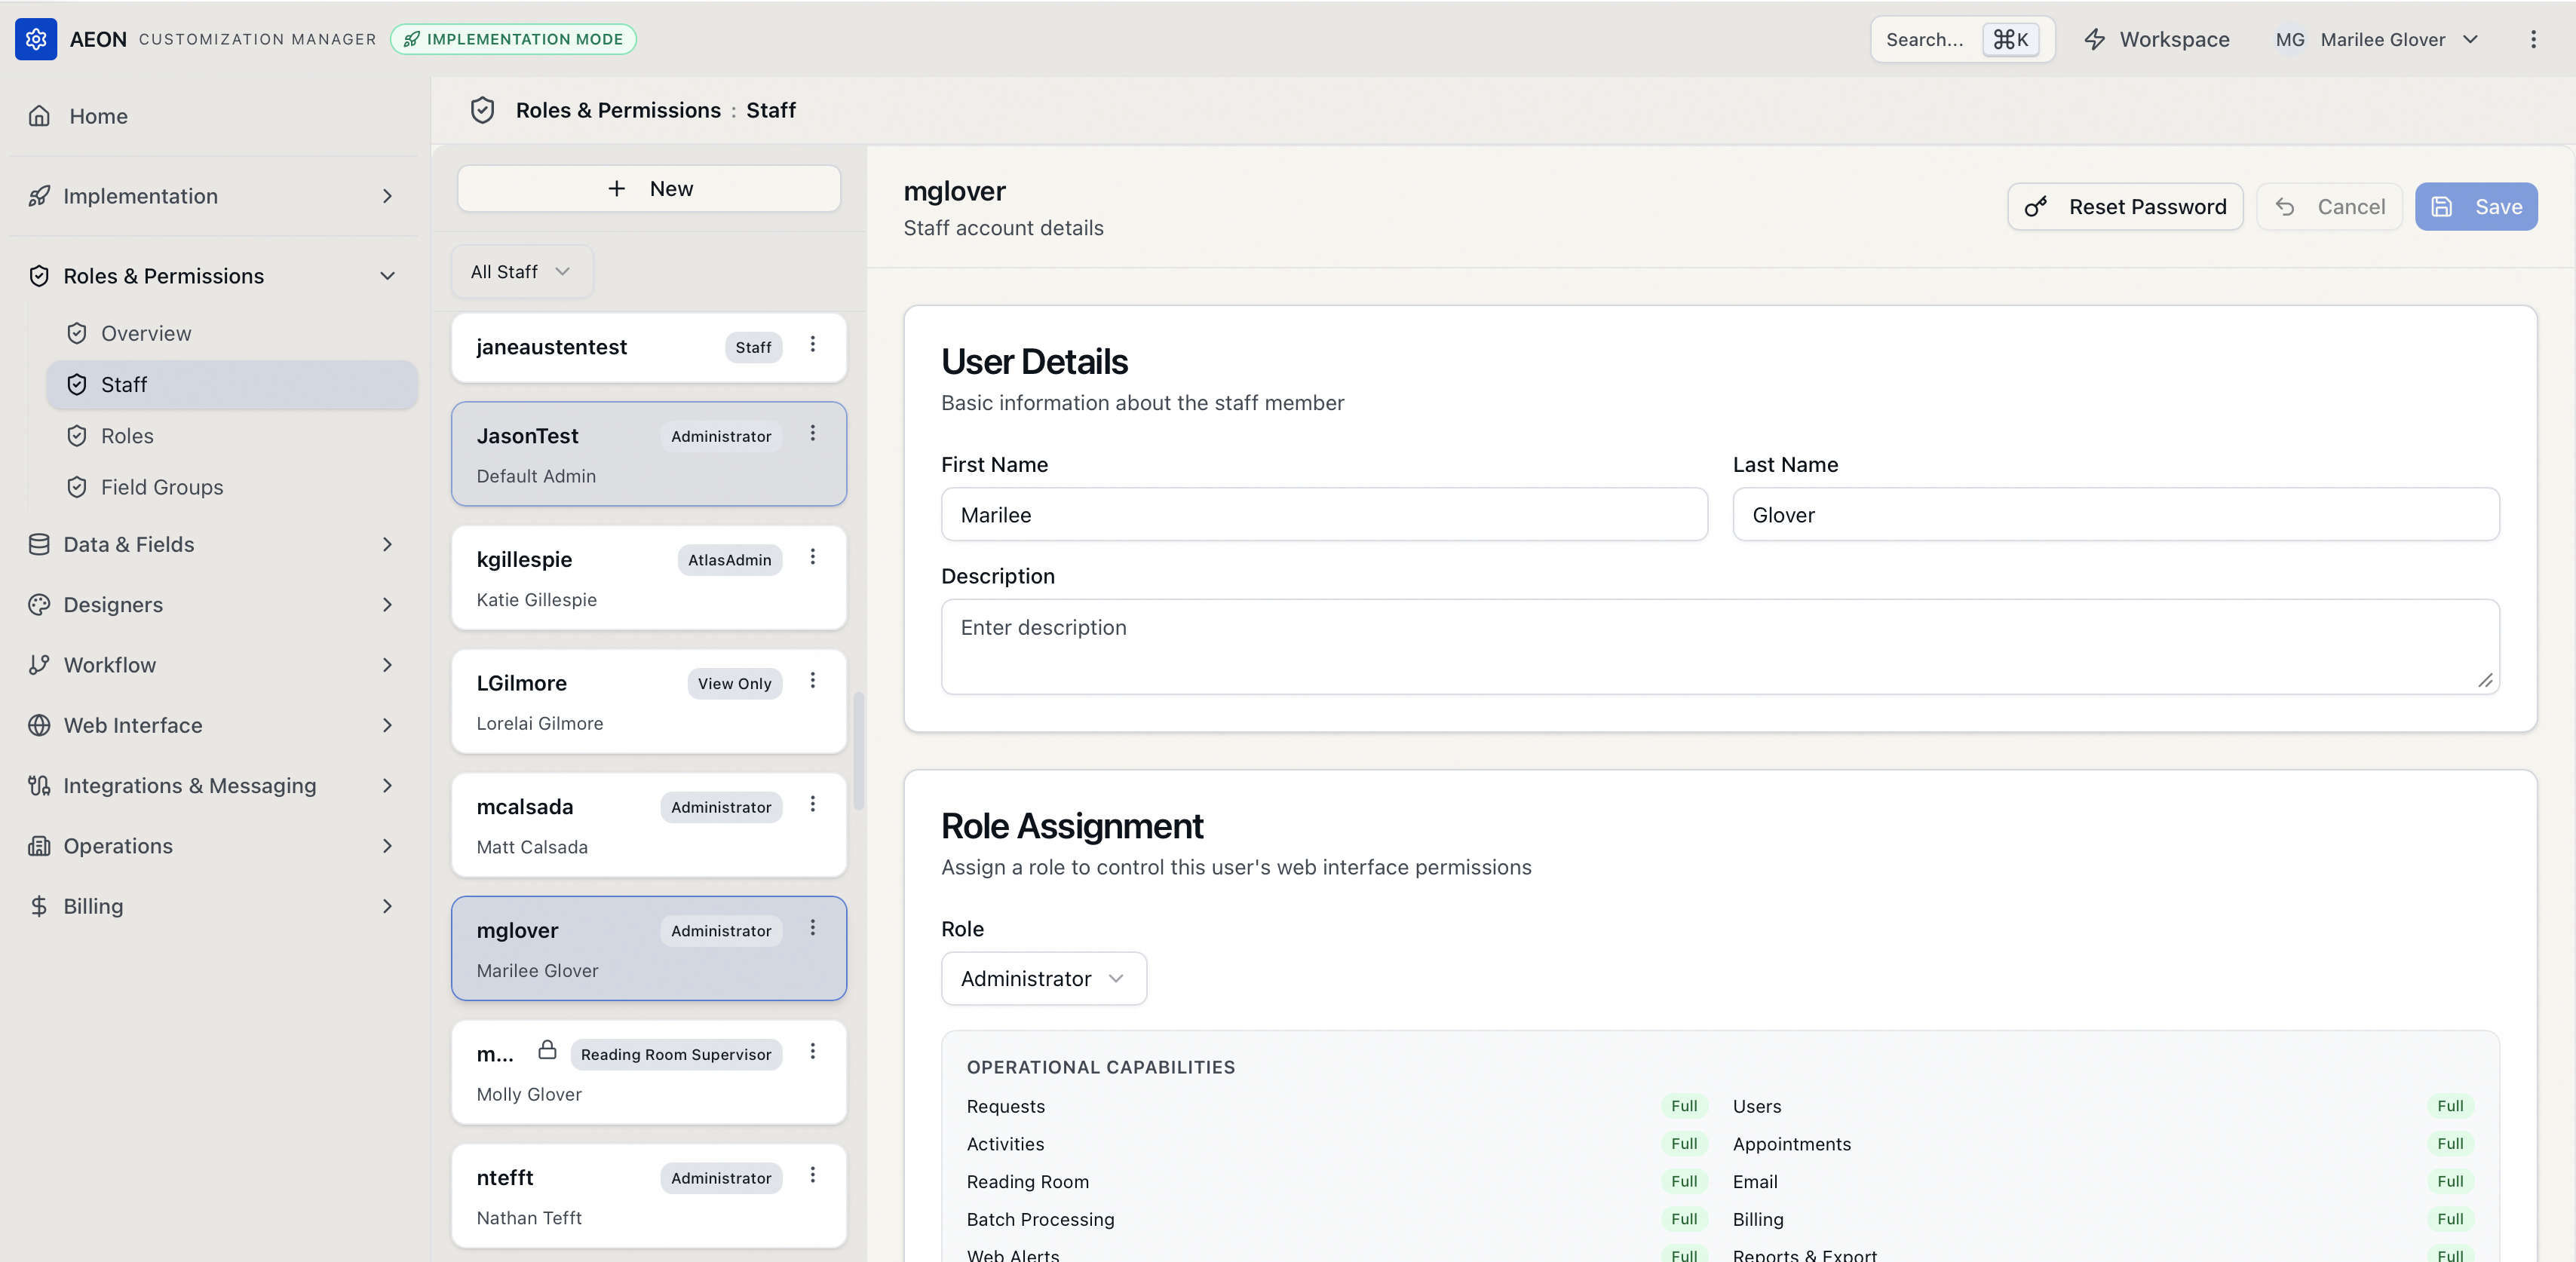Screen dimensions: 2576x1262
Task: Click the Integrations & Messaging icon
Action: 39,786
